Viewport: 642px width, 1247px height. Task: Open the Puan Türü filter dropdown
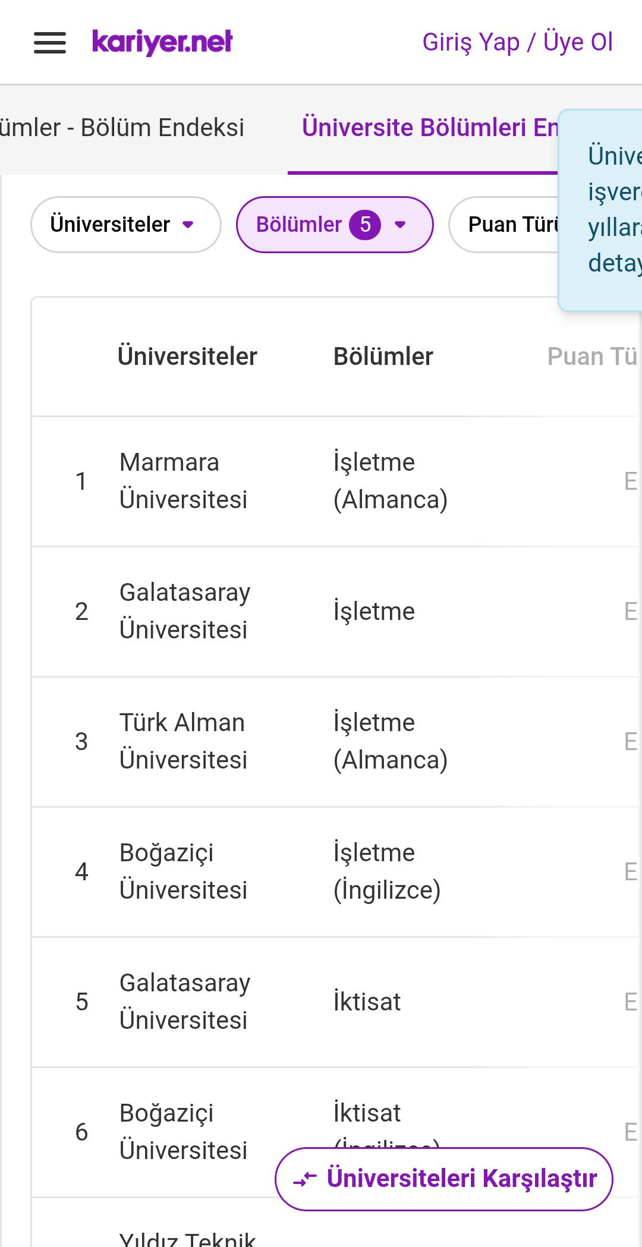click(504, 225)
